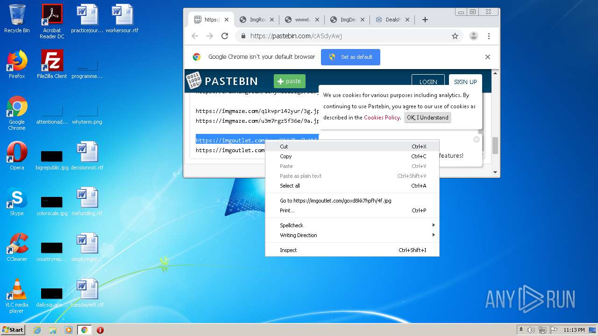Open bigrepublic.jpg desktop file

click(x=52, y=159)
